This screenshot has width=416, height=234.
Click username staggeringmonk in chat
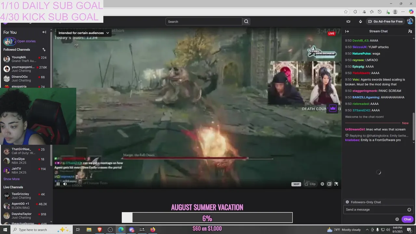pos(365,91)
